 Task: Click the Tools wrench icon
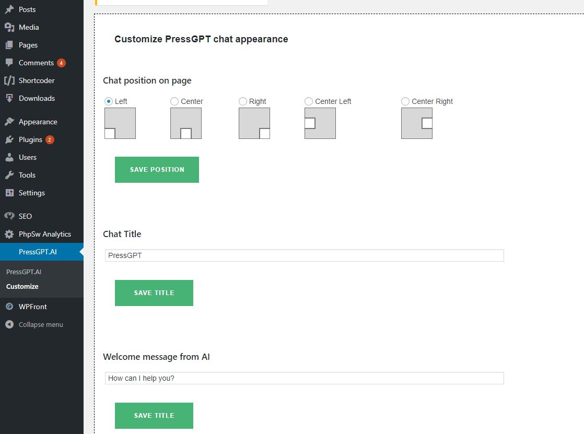pyautogui.click(x=9, y=175)
